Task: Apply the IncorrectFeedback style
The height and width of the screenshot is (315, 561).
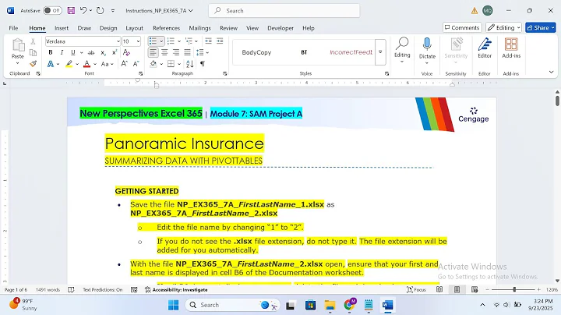Action: click(351, 52)
